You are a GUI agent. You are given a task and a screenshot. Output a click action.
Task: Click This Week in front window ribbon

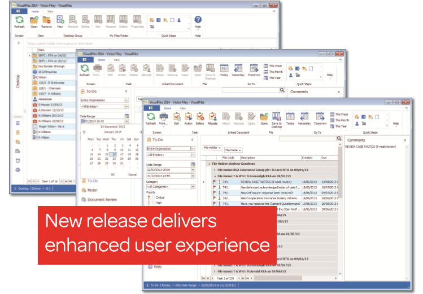[339, 114]
